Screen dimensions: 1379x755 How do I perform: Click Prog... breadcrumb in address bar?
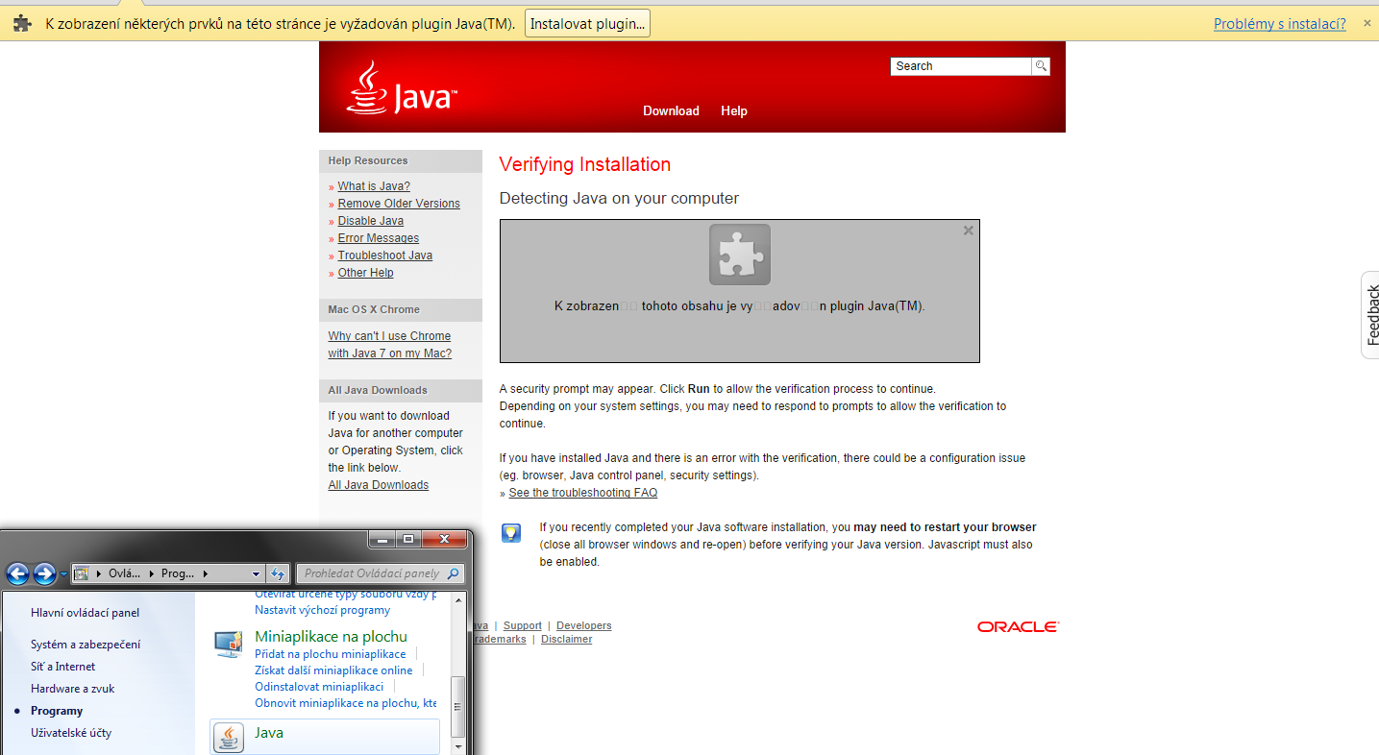[x=178, y=573]
